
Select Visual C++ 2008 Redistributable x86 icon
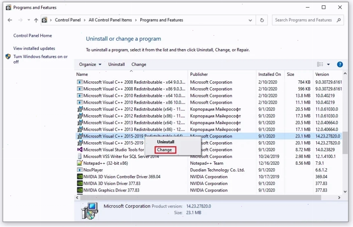[x=80, y=89]
